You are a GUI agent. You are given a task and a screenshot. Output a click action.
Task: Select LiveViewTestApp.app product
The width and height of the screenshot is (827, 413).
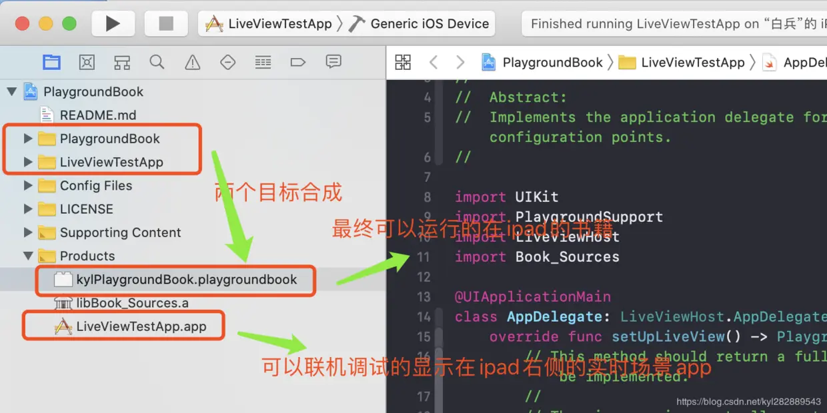(141, 326)
